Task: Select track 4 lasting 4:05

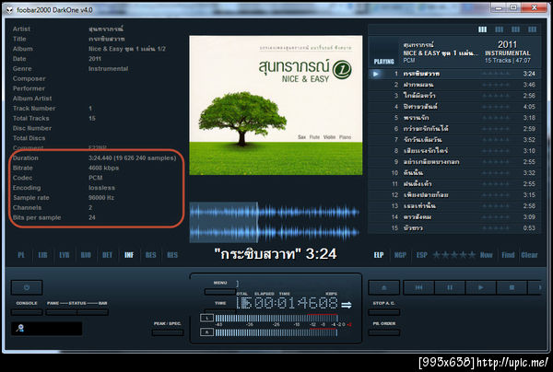Action: pyautogui.click(x=454, y=107)
